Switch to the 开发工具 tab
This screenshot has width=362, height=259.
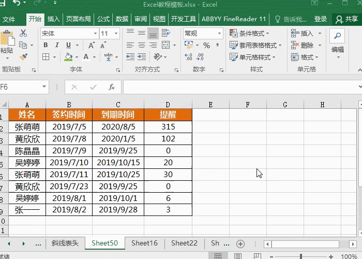point(183,19)
